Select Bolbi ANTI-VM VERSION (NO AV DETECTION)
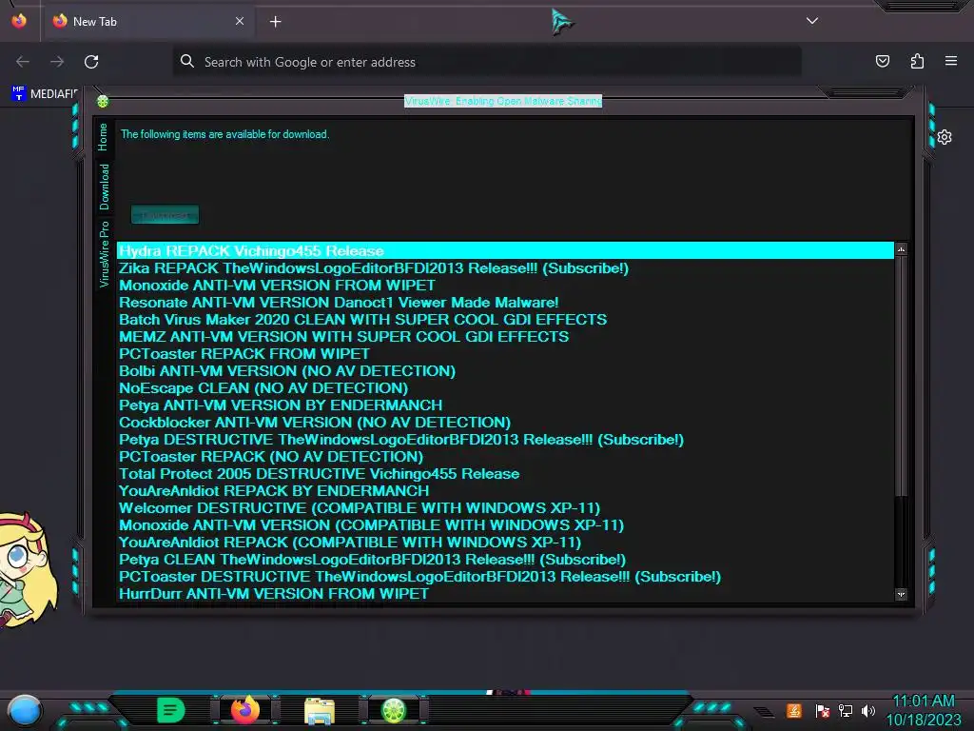The height and width of the screenshot is (731, 974). (x=505, y=371)
